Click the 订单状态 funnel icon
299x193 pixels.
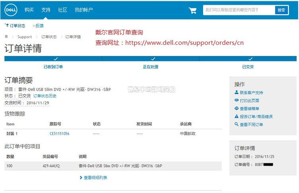coord(7,25)
